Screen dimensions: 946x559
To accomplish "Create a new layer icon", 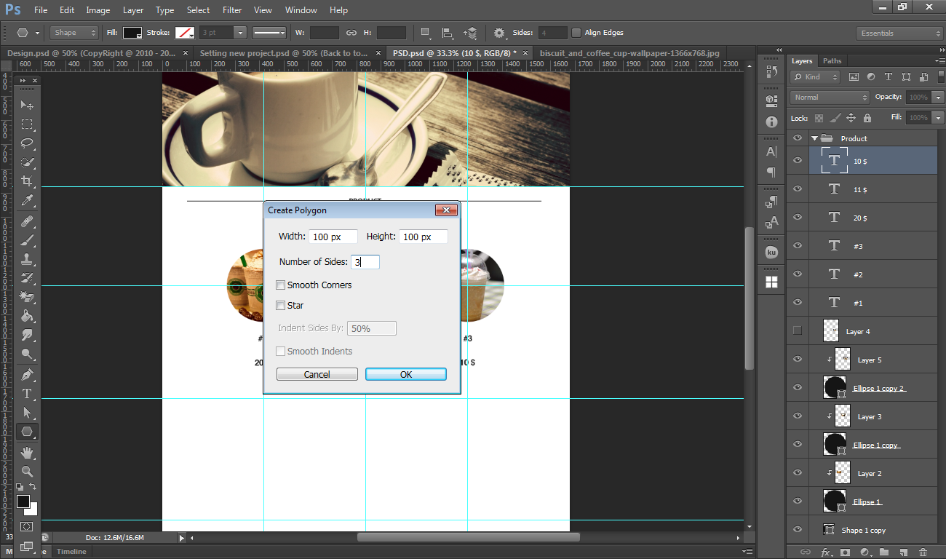I will click(903, 552).
